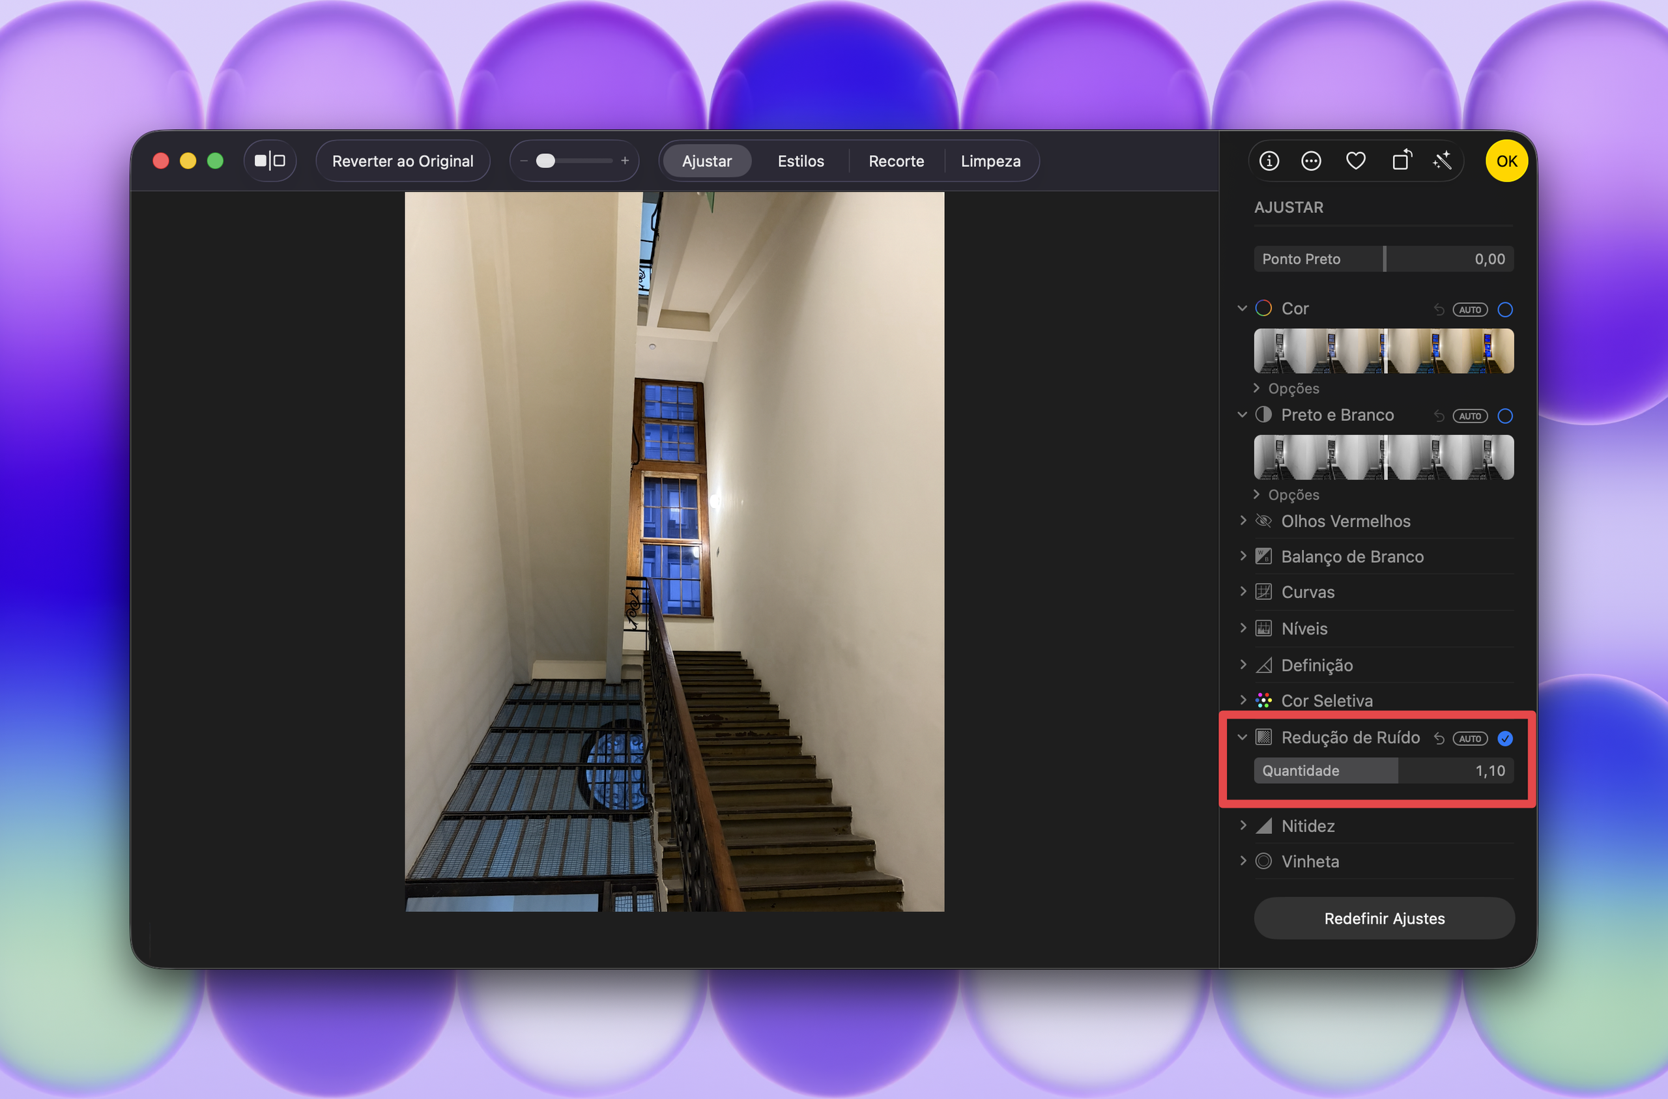Click the Ponto Preto slider
The width and height of the screenshot is (1668, 1099).
coord(1383,259)
